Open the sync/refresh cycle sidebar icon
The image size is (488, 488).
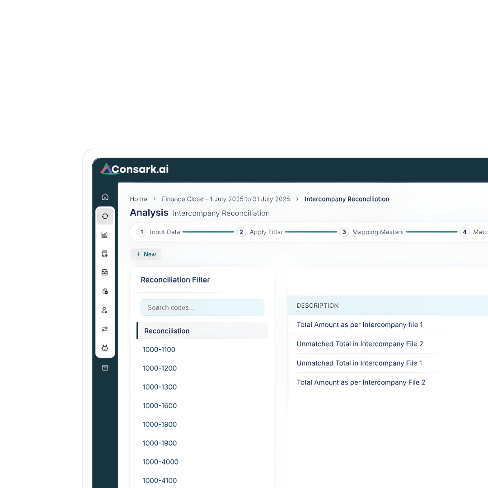(105, 216)
